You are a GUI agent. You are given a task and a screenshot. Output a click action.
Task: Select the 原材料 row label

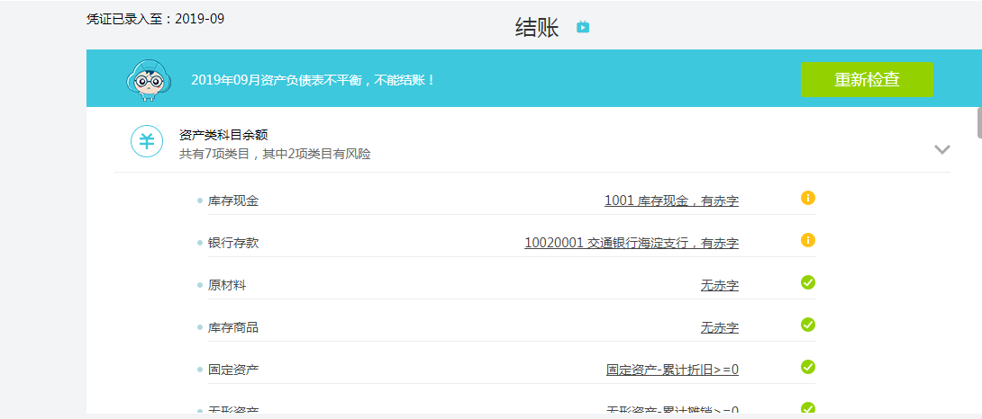pyautogui.click(x=227, y=285)
